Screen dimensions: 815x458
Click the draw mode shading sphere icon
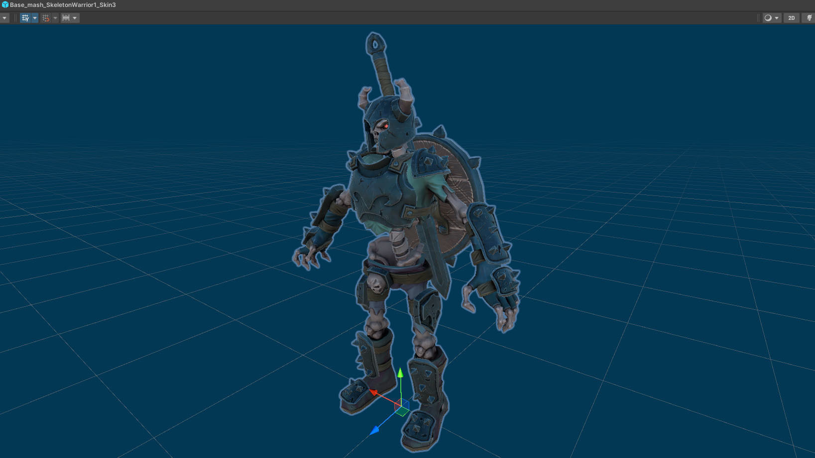(x=768, y=18)
